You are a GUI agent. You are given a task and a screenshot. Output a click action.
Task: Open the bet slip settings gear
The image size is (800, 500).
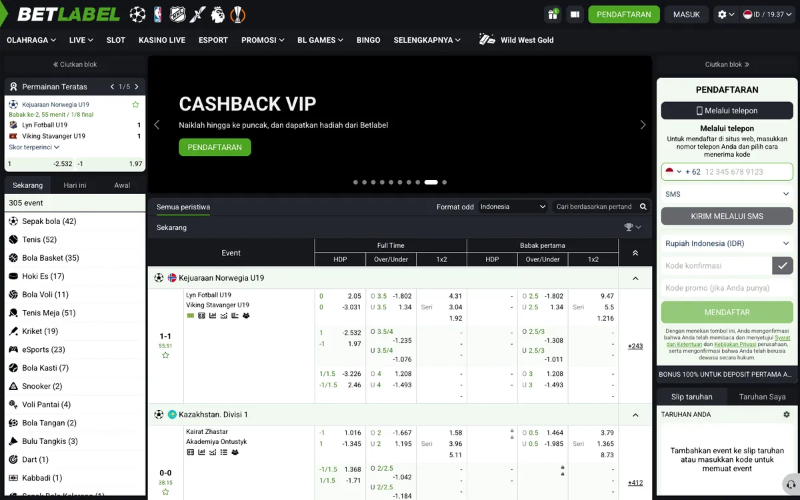[x=786, y=414]
